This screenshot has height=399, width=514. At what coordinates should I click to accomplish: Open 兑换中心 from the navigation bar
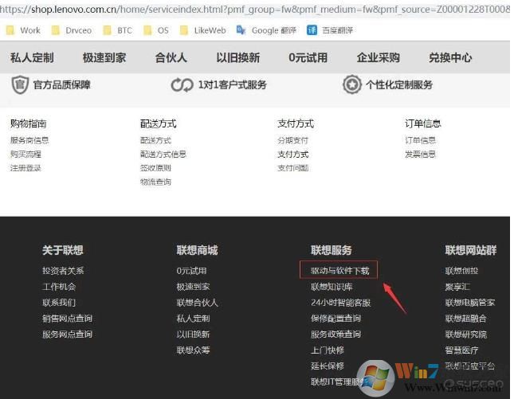tap(449, 58)
